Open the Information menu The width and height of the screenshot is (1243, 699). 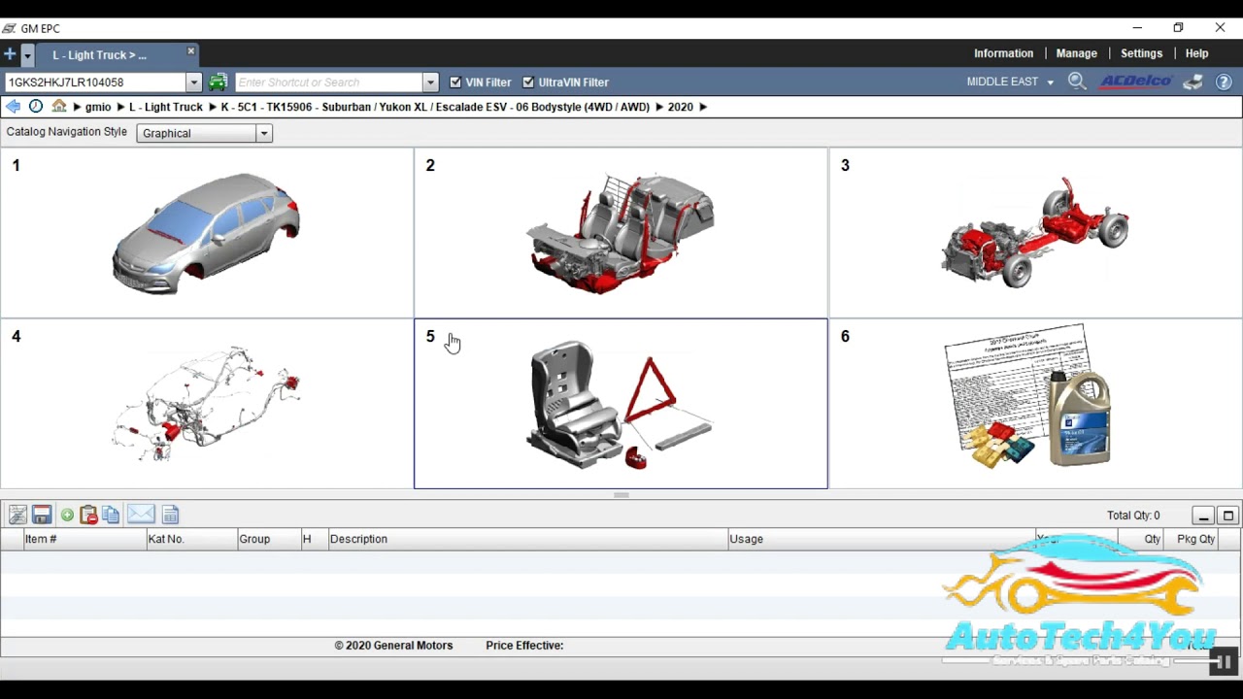tap(1003, 53)
